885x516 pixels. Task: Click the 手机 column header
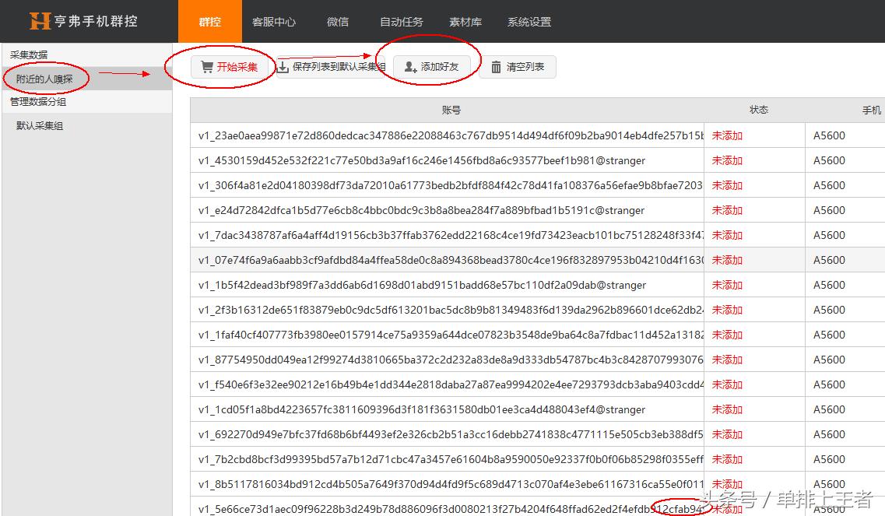[872, 110]
